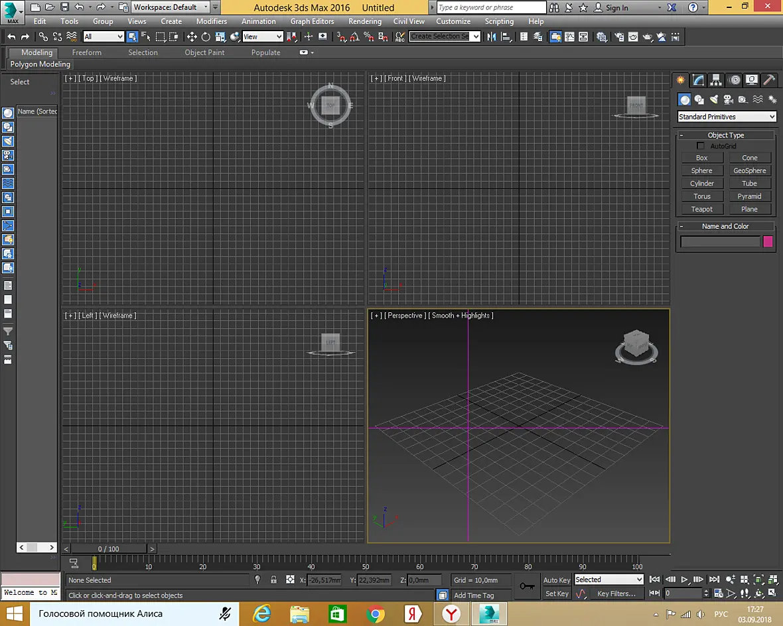Toggle the Angle Snap button
The image size is (783, 626).
(x=355, y=37)
